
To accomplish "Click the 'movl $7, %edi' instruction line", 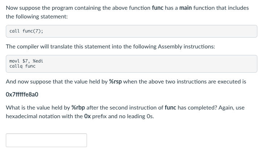I will click(26, 61).
